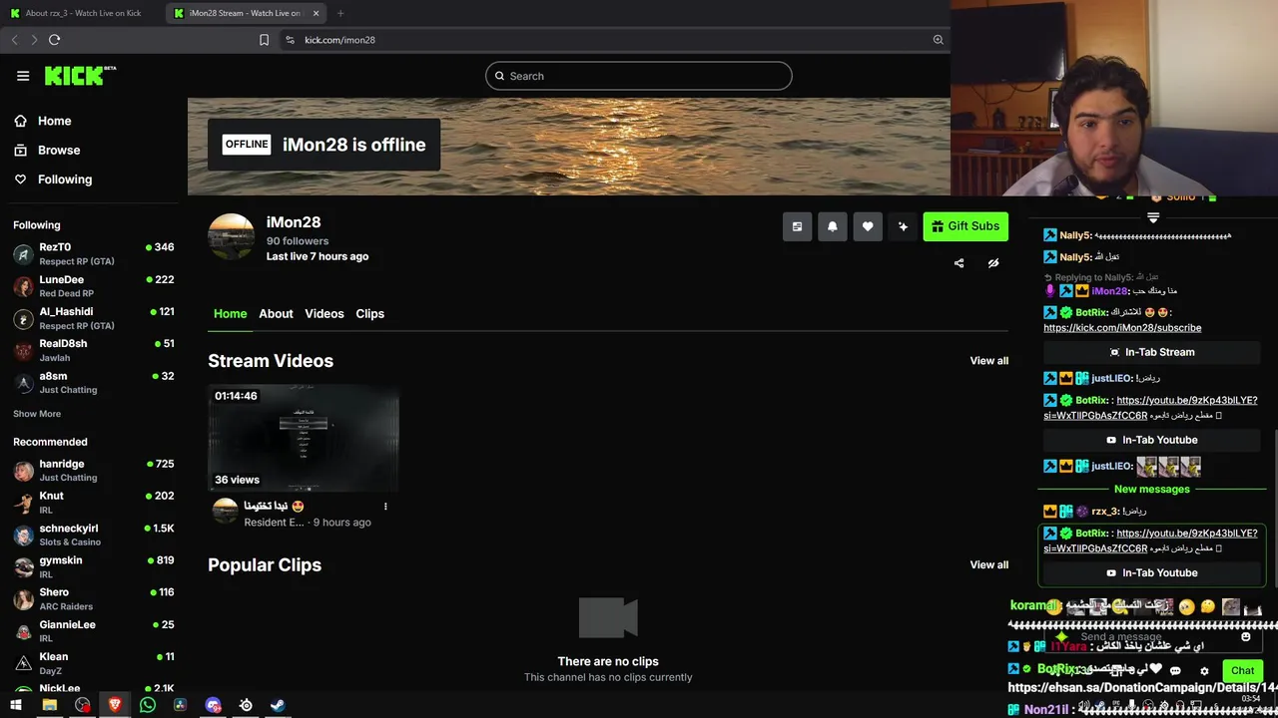
Task: Click the chat bubble identity icon
Action: [x=1175, y=671]
